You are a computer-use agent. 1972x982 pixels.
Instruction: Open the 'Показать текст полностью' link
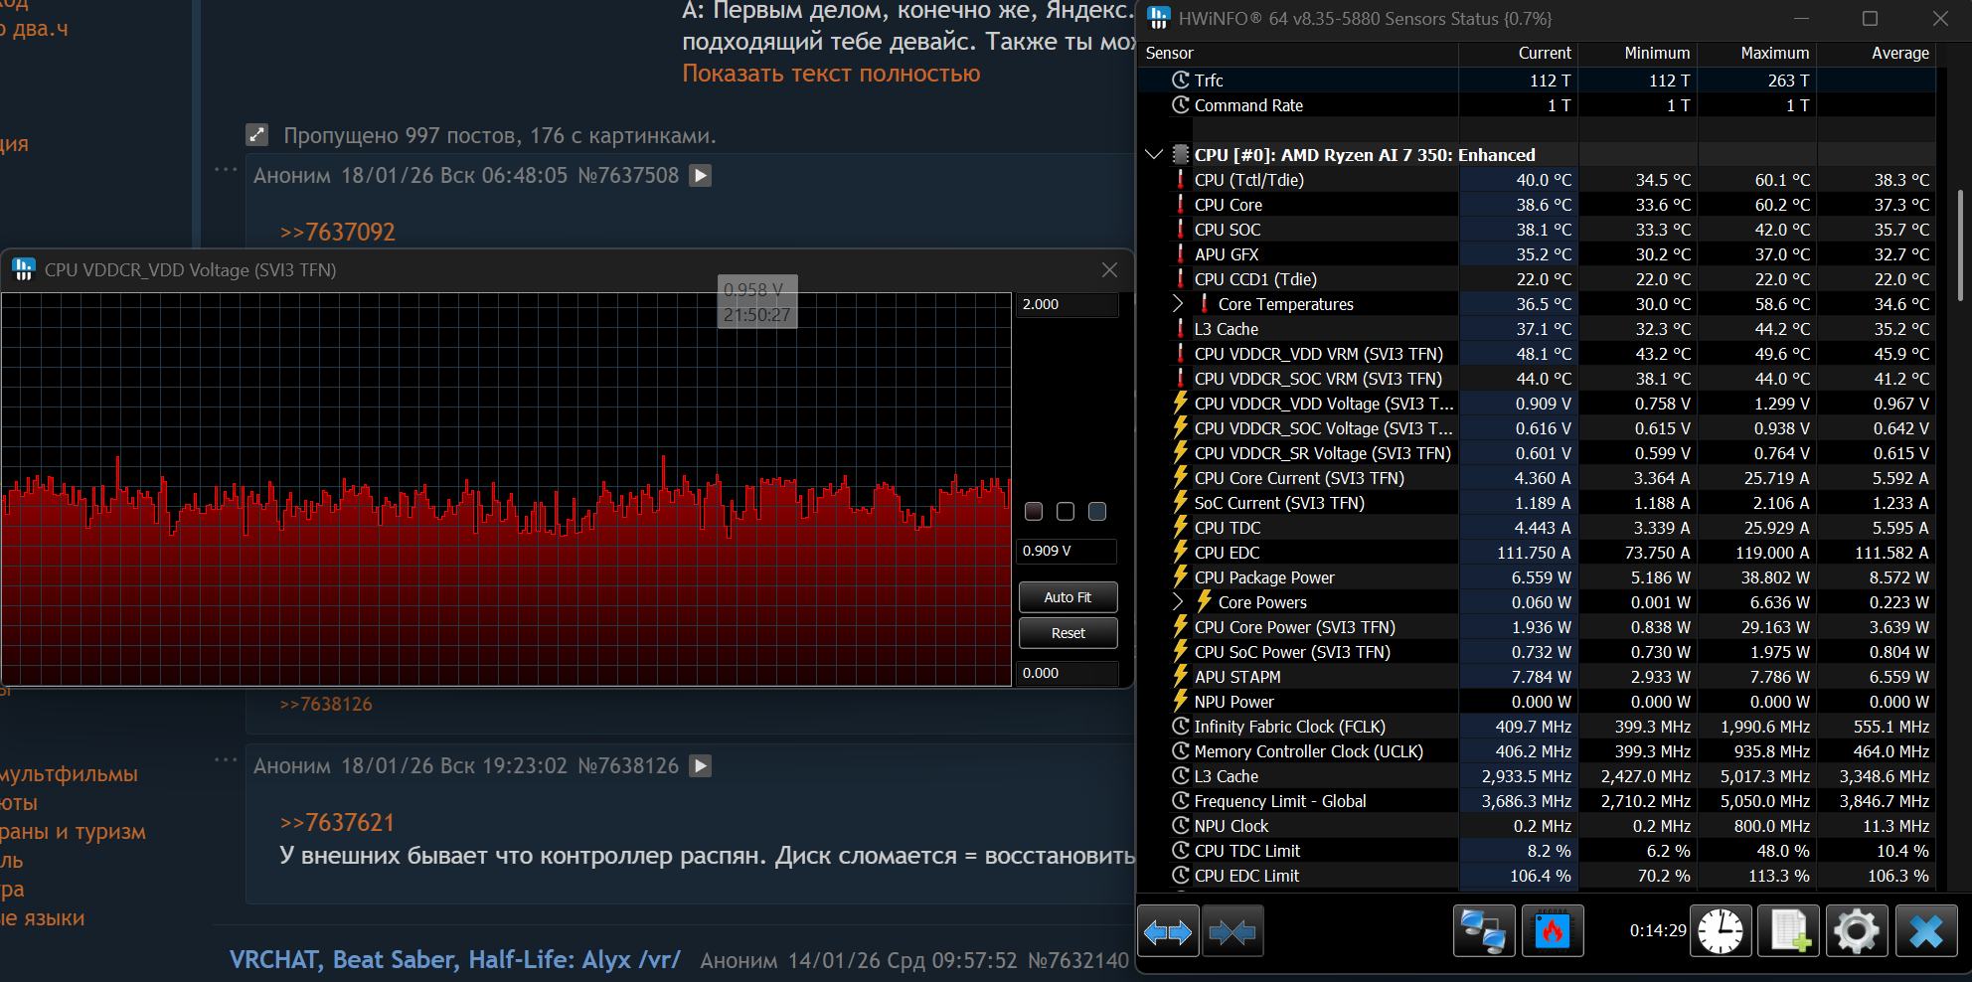click(x=831, y=74)
